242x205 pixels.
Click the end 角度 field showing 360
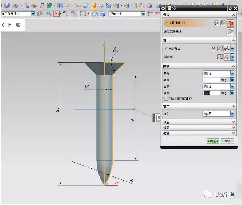pos(211,93)
